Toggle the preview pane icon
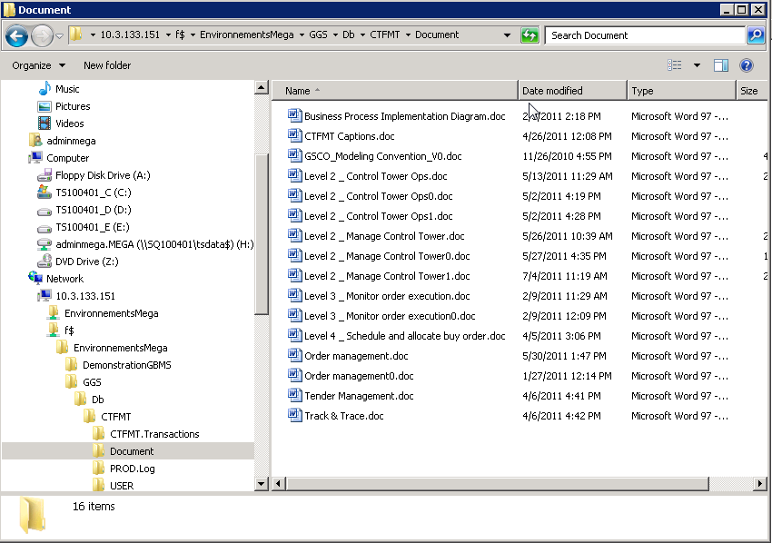Image resolution: width=772 pixels, height=543 pixels. pyautogui.click(x=721, y=65)
